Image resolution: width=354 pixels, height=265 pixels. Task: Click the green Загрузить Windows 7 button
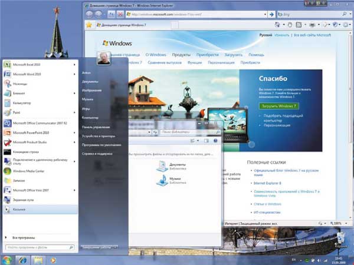279,106
